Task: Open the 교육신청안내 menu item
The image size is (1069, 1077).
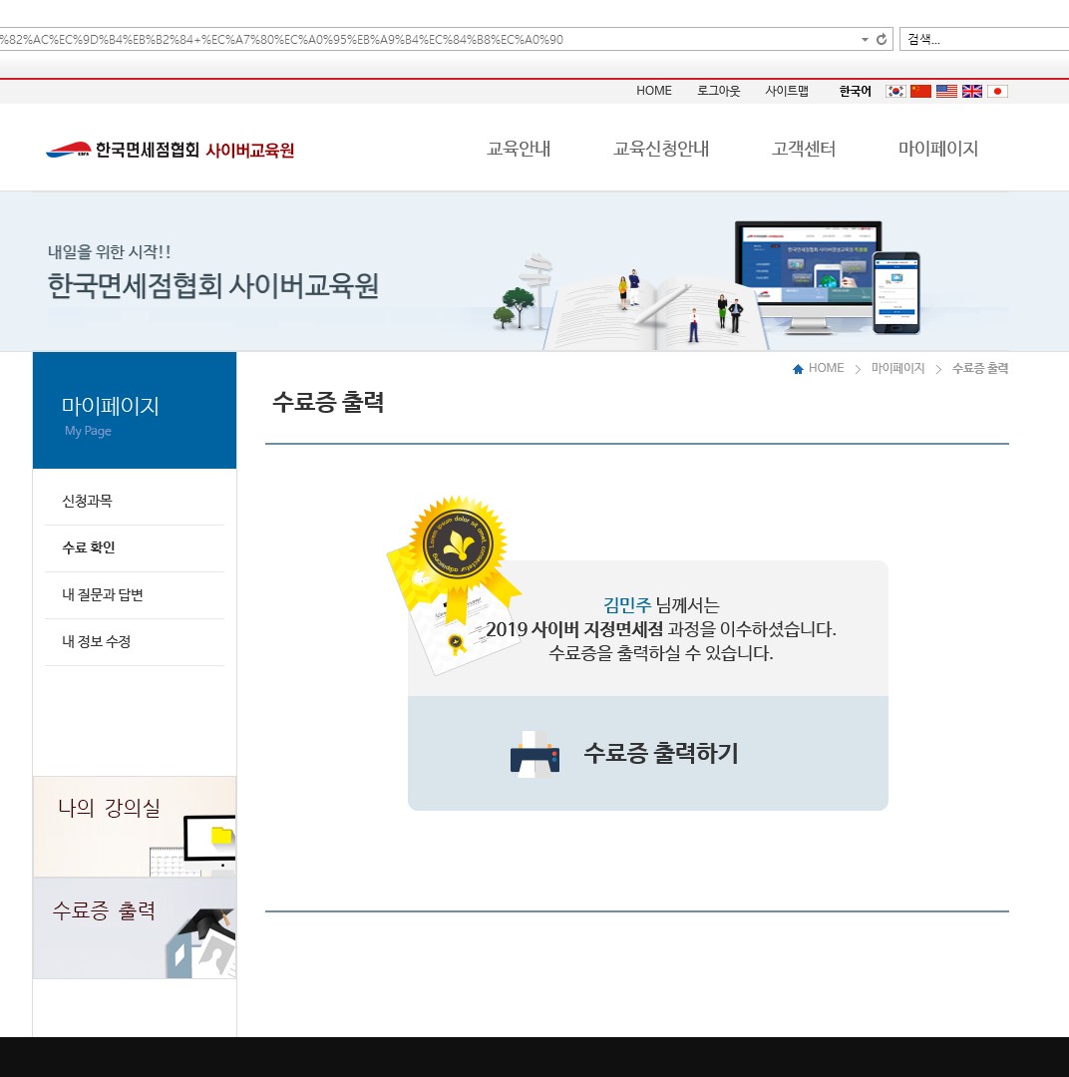Action: click(x=661, y=149)
